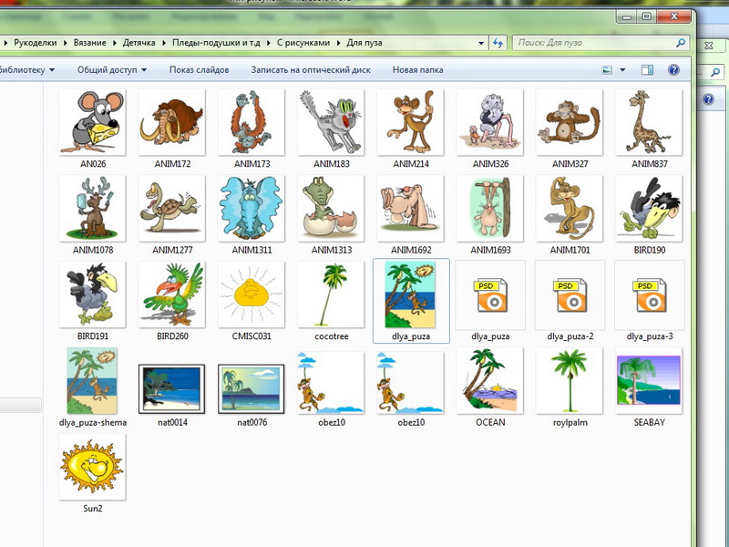Select the ANIM327 sitting monkey image

coord(570,122)
